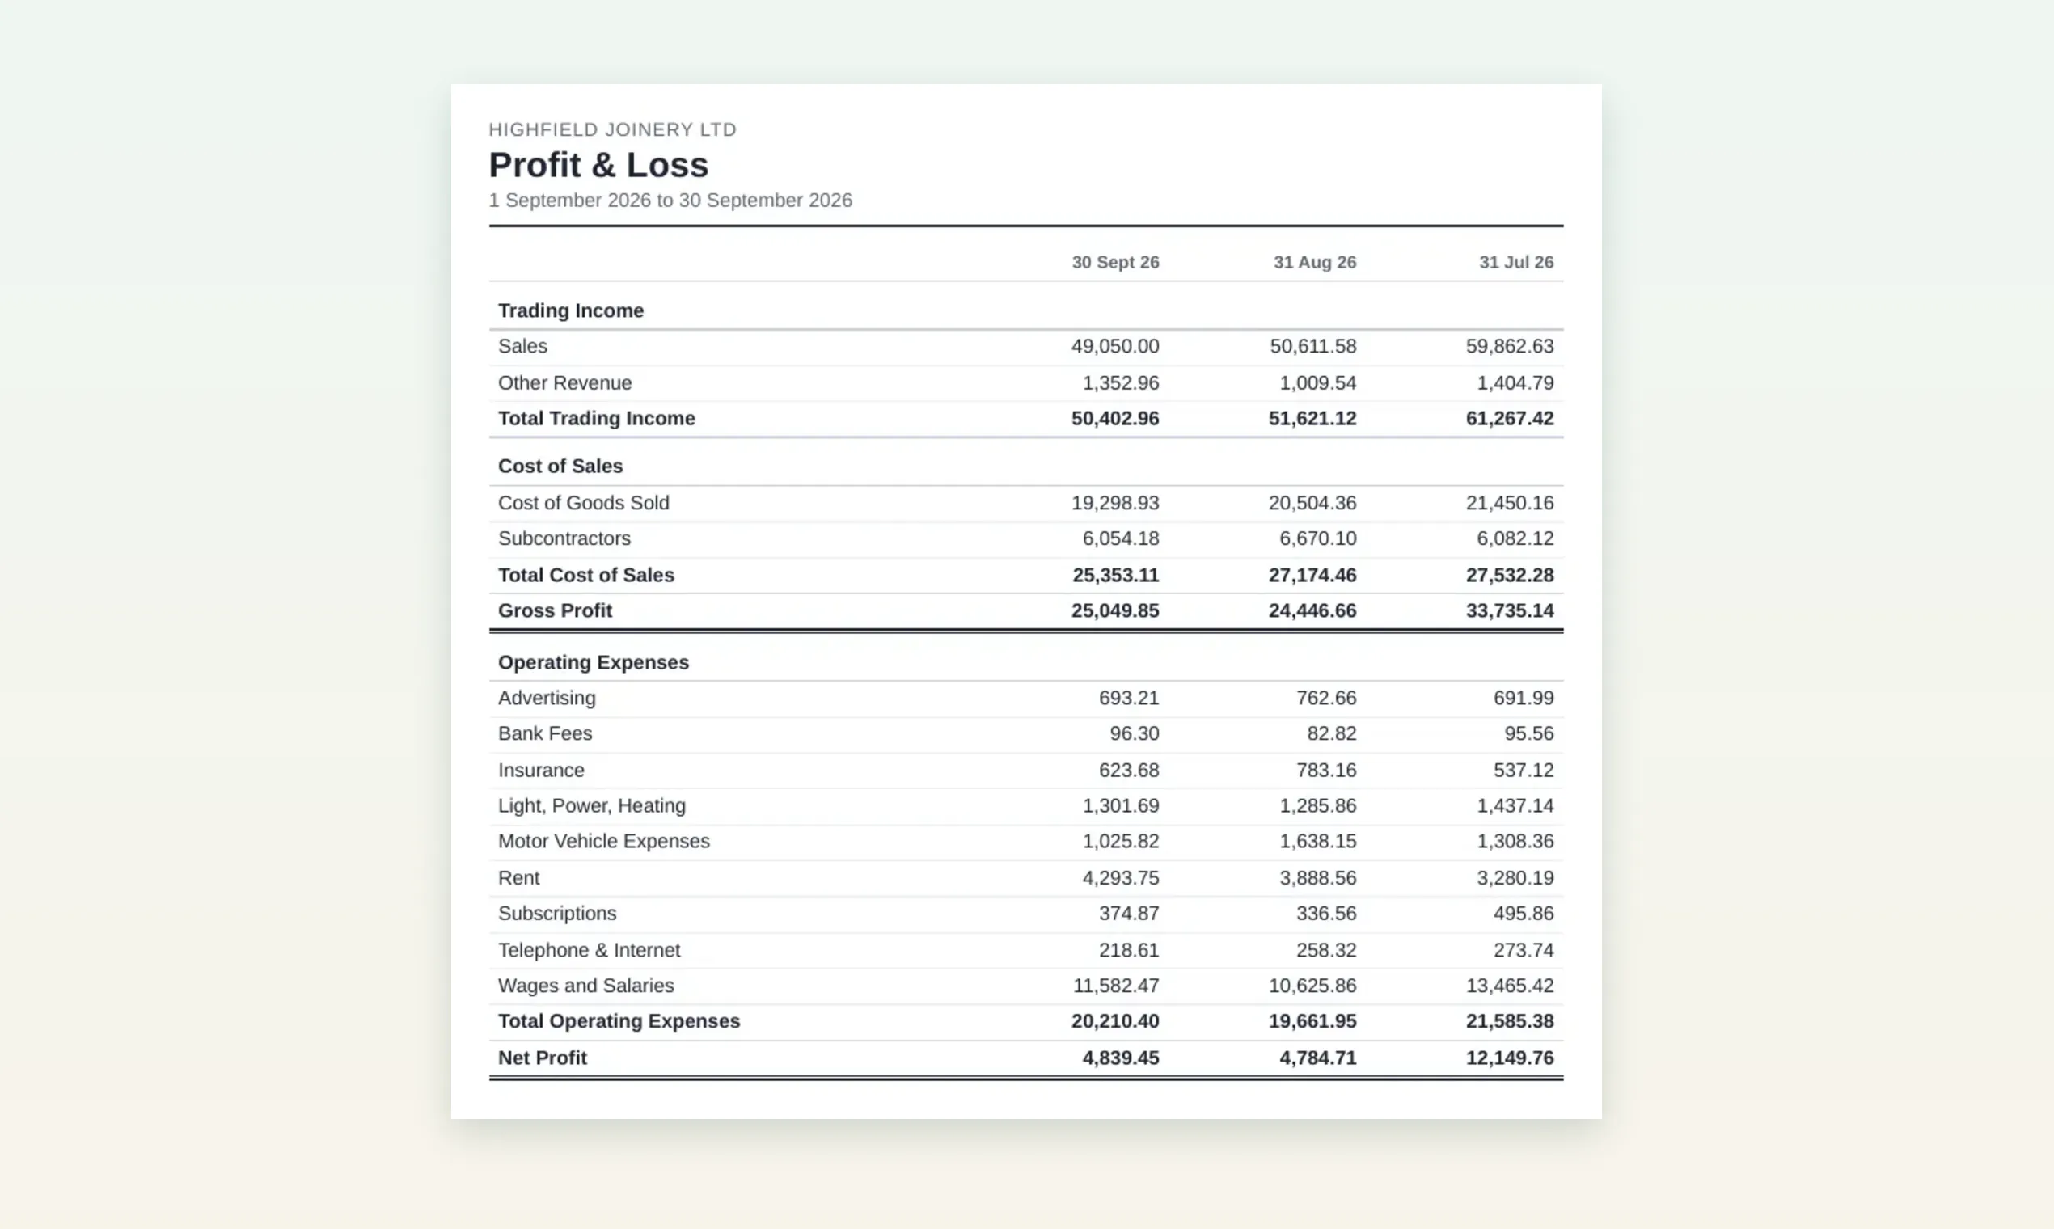Click the Cost of Goods Sold label
The image size is (2054, 1229).
pos(584,503)
